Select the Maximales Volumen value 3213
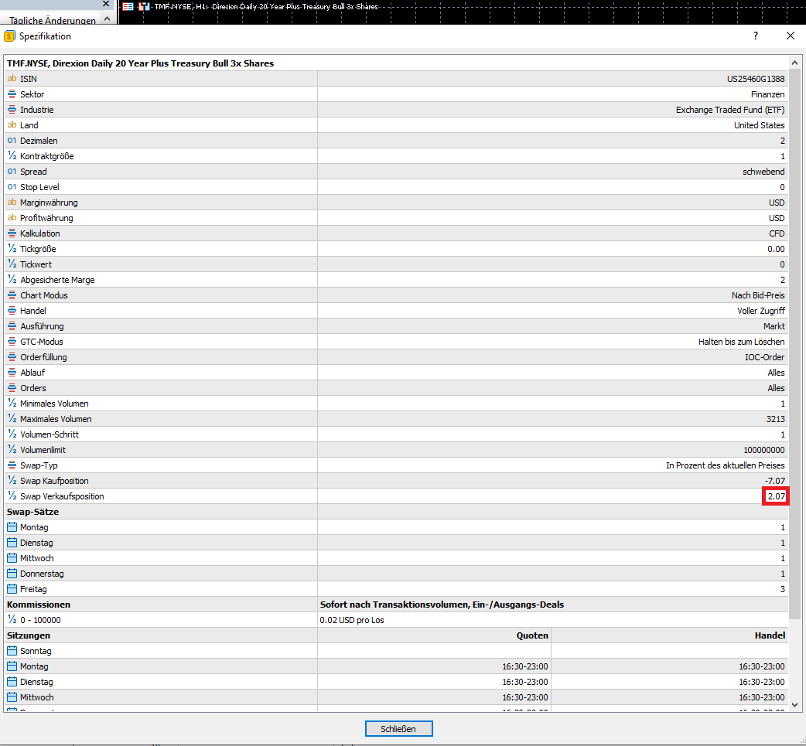Screen dimensions: 806x746 click(x=775, y=419)
